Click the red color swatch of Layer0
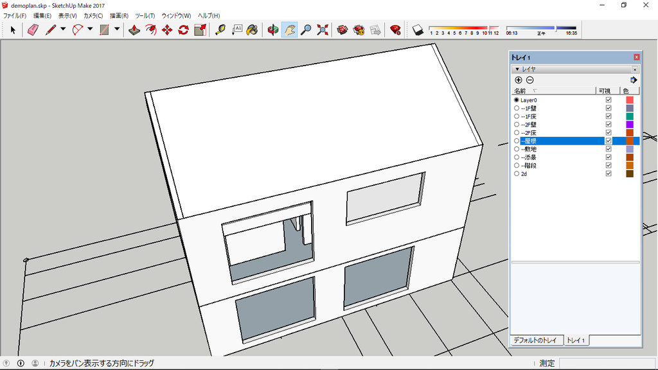The height and width of the screenshot is (370, 658). tap(630, 100)
